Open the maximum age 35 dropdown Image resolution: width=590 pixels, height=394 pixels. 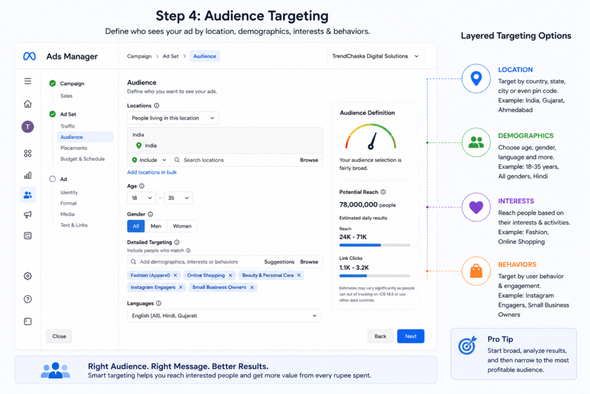click(179, 198)
